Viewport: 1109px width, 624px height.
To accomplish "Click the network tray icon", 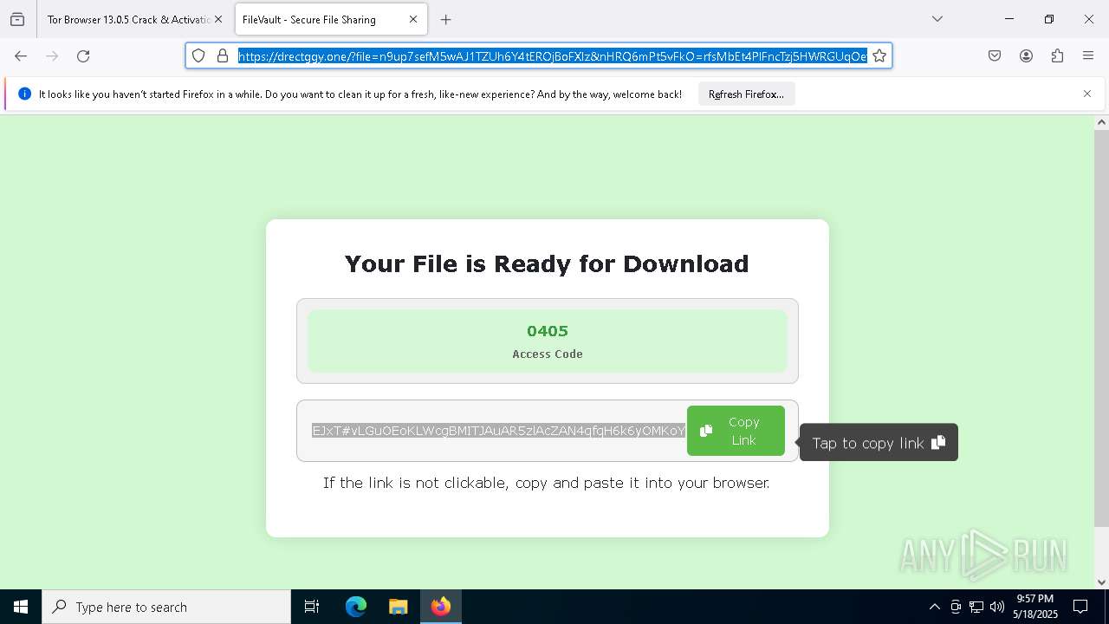I will click(976, 607).
